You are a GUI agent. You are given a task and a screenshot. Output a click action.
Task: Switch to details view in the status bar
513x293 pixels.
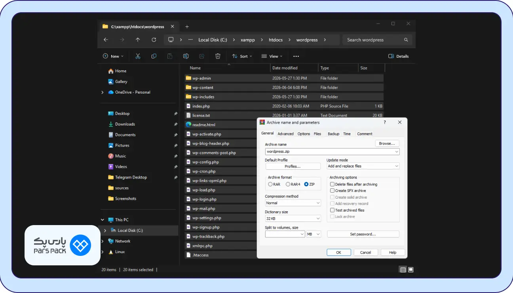(x=403, y=270)
